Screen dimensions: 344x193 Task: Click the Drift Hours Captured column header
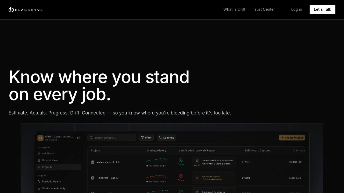(x=258, y=150)
